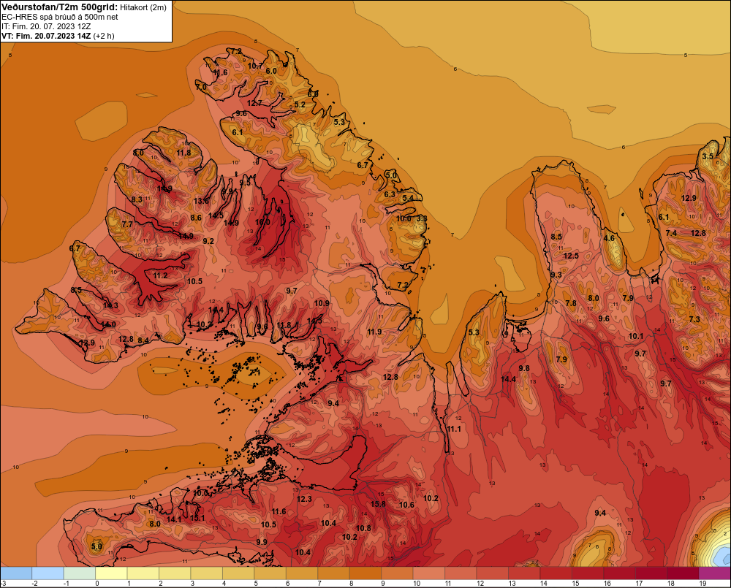Select the '10.9' temperature label
Image resolution: width=731 pixels, height=588 pixels.
pos(322,303)
